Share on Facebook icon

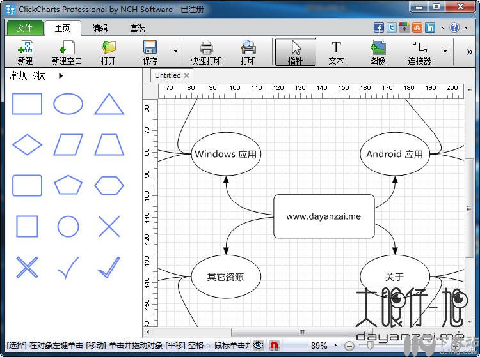click(379, 28)
